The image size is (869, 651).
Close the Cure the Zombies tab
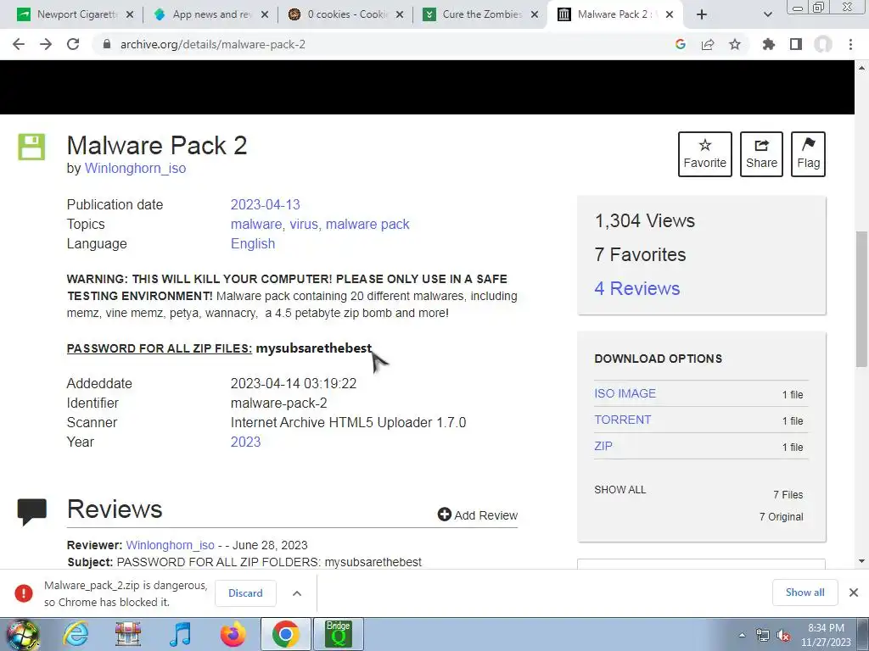click(535, 14)
